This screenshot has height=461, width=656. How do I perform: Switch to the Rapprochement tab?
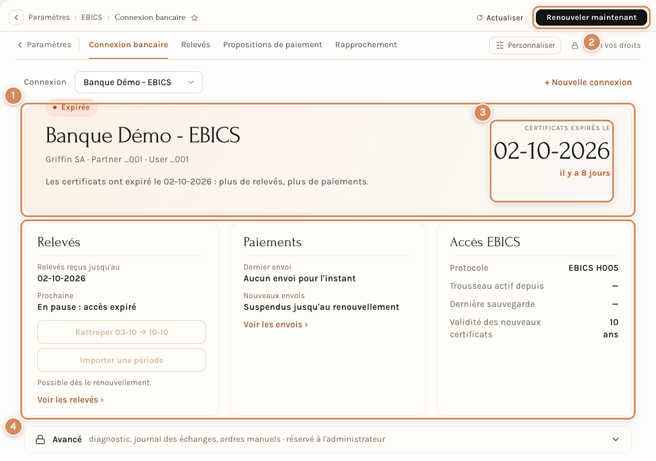(x=366, y=45)
